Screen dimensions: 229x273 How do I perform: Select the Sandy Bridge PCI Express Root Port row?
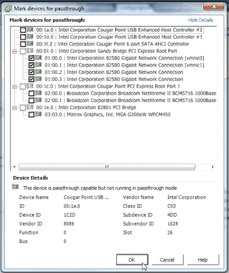[x=107, y=51]
